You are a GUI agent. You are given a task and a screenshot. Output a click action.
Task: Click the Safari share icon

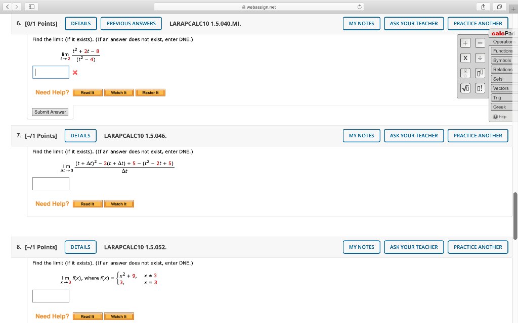[x=483, y=7]
